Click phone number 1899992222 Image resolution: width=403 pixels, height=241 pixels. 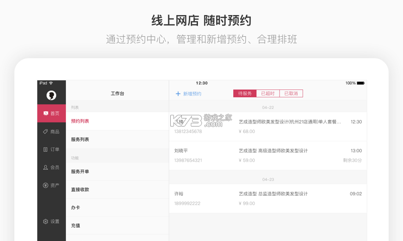point(187,203)
